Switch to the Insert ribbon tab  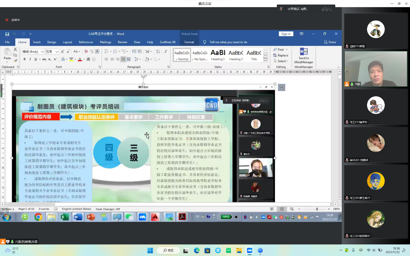pos(37,42)
